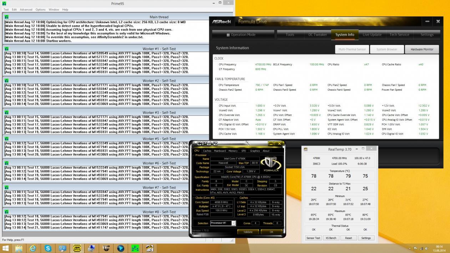450x253 pixels.
Task: Open network status in system tray
Action: pyautogui.click(x=421, y=248)
